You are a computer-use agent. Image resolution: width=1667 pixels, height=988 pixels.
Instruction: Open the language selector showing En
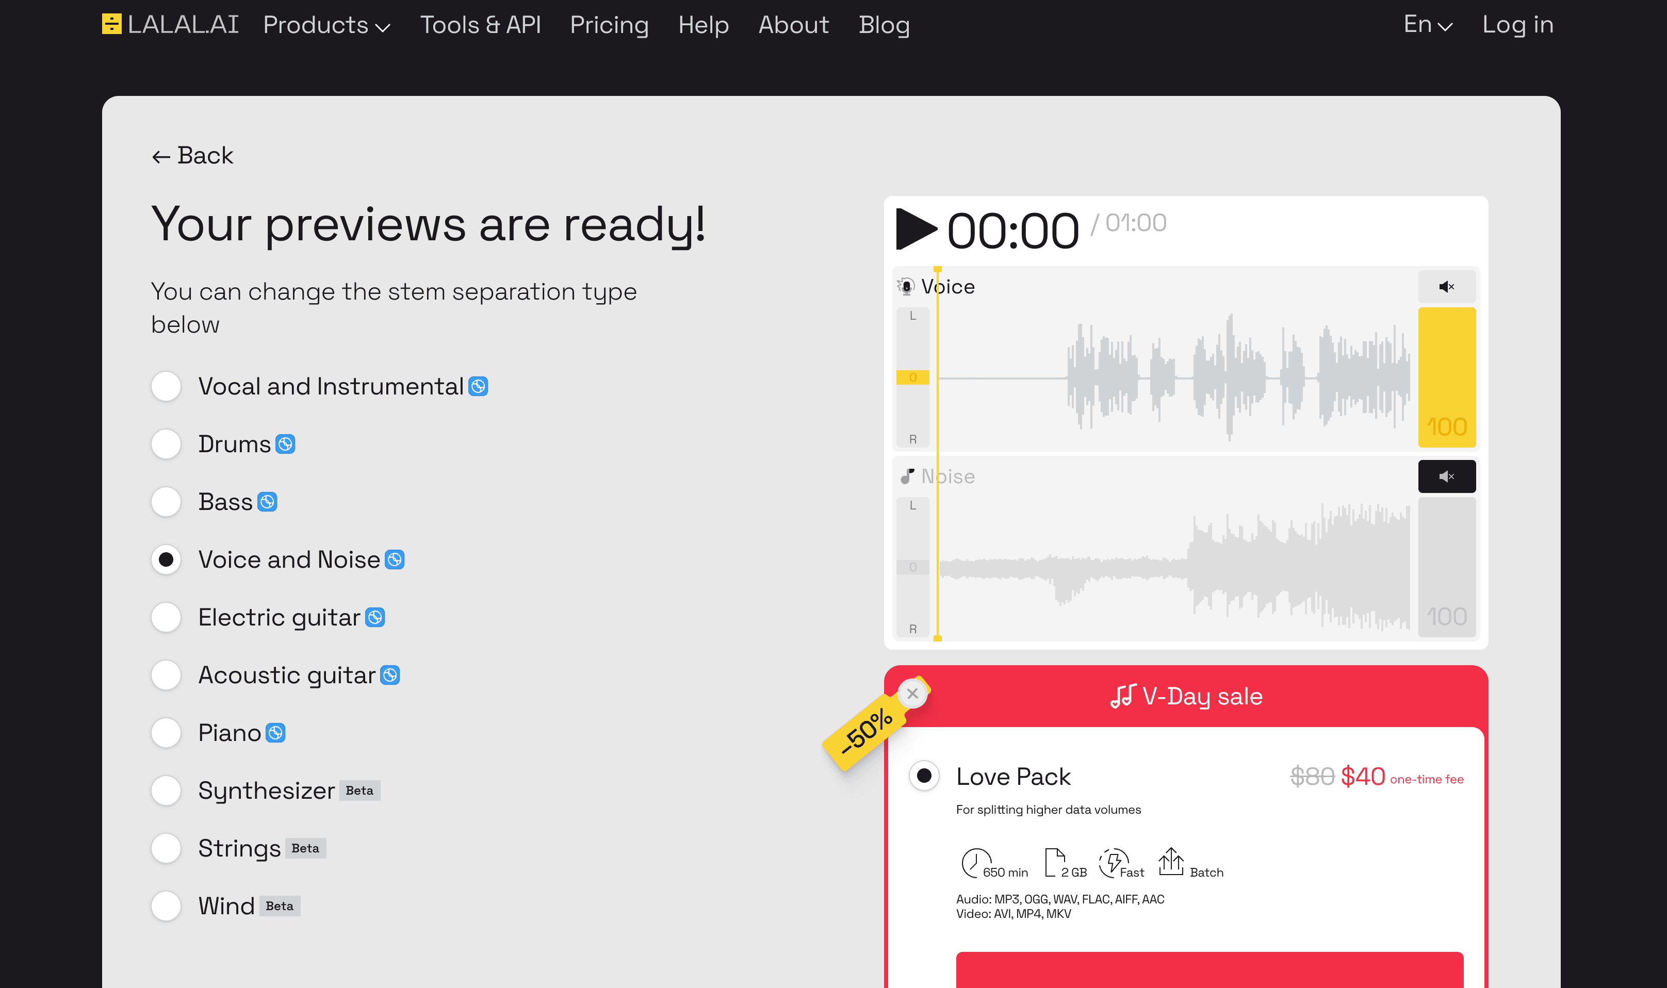pos(1427,25)
